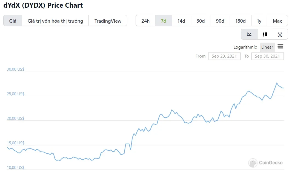
Task: Select the Giá tab
Action: (x=13, y=21)
